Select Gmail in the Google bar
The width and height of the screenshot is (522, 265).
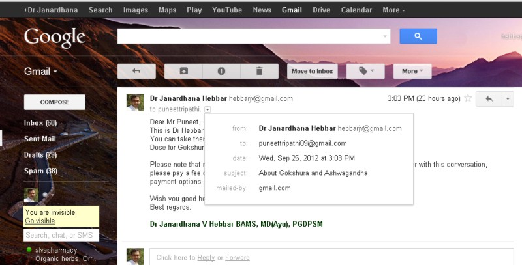292,10
